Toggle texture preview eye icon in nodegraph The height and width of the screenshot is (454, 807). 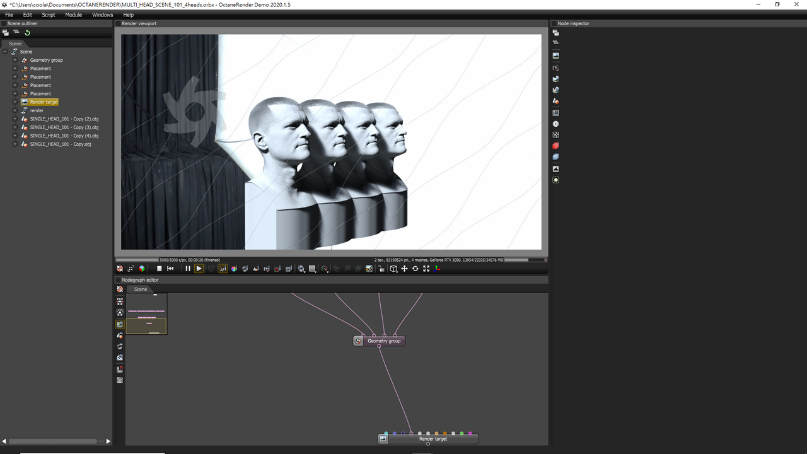tap(120, 358)
